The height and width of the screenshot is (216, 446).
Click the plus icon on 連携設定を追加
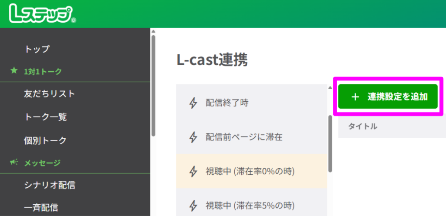click(355, 97)
